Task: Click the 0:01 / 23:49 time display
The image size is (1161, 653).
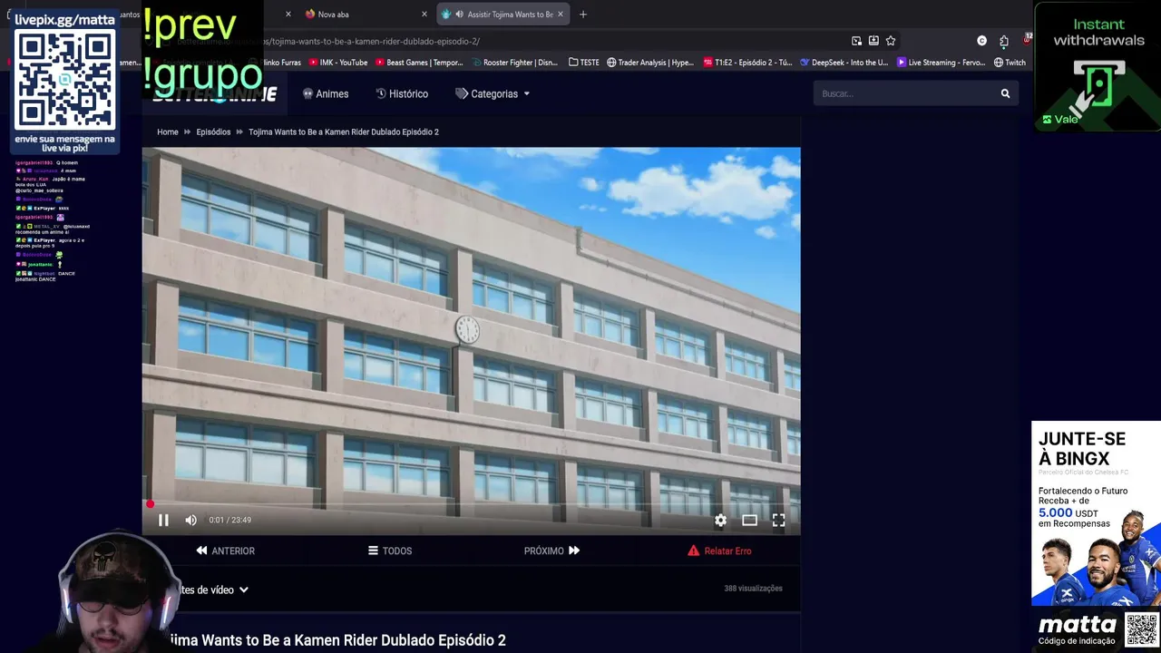Action: (x=229, y=520)
